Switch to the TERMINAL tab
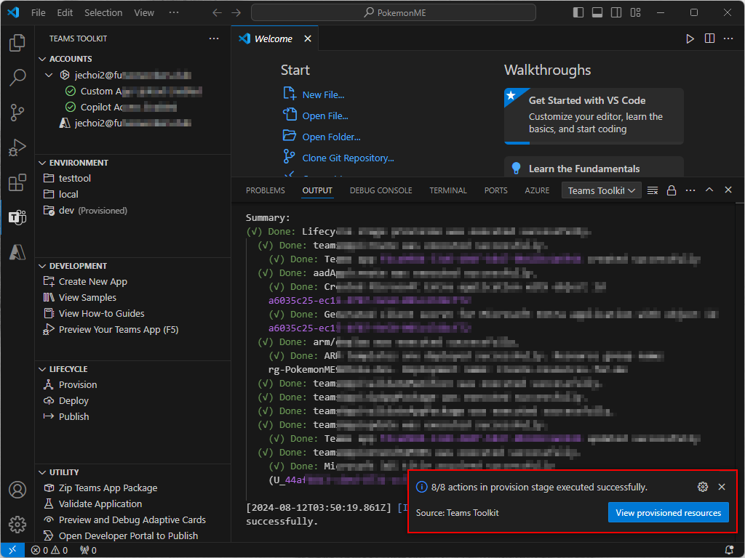This screenshot has width=745, height=558. point(448,191)
